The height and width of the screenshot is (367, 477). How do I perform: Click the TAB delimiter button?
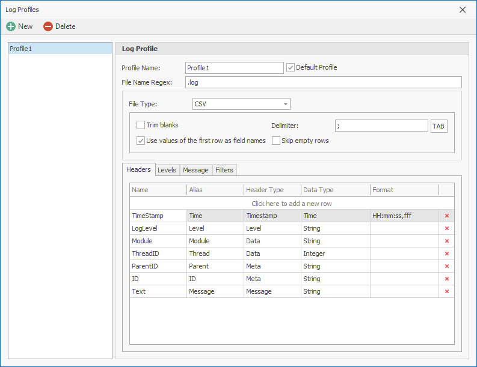439,126
